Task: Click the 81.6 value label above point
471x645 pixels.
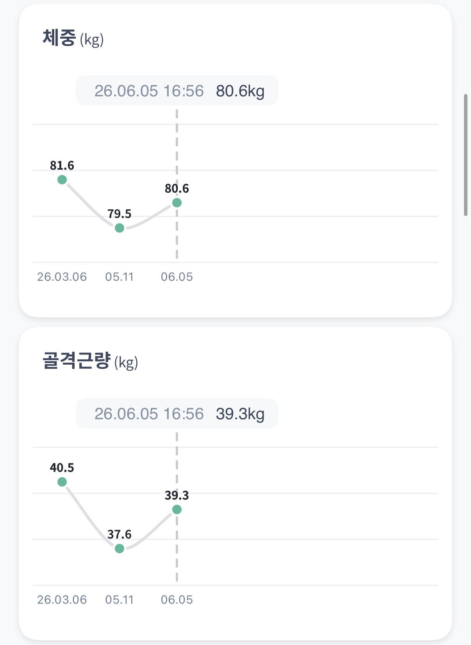Action: point(62,166)
